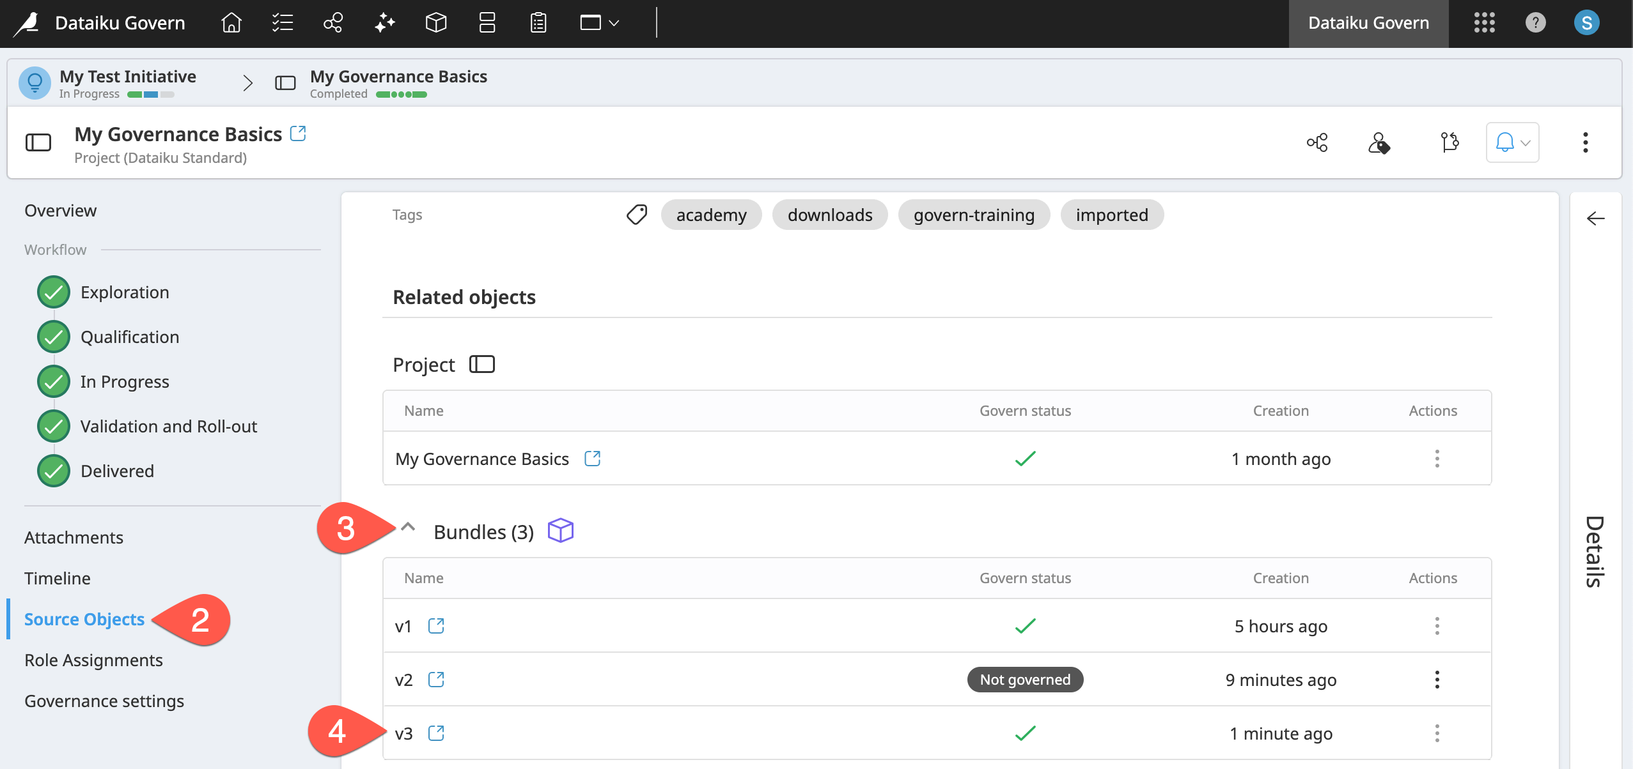The height and width of the screenshot is (769, 1633).
Task: Select Timeline in the sidebar
Action: [x=58, y=579]
